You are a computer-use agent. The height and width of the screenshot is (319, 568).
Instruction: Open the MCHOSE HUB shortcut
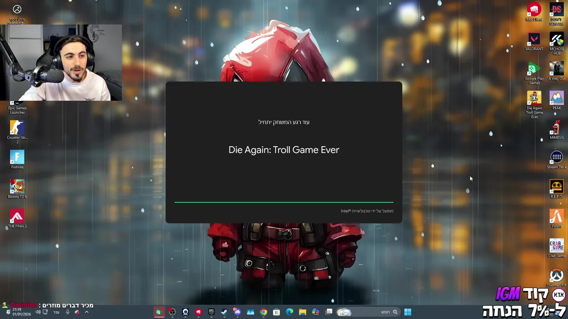[556, 43]
